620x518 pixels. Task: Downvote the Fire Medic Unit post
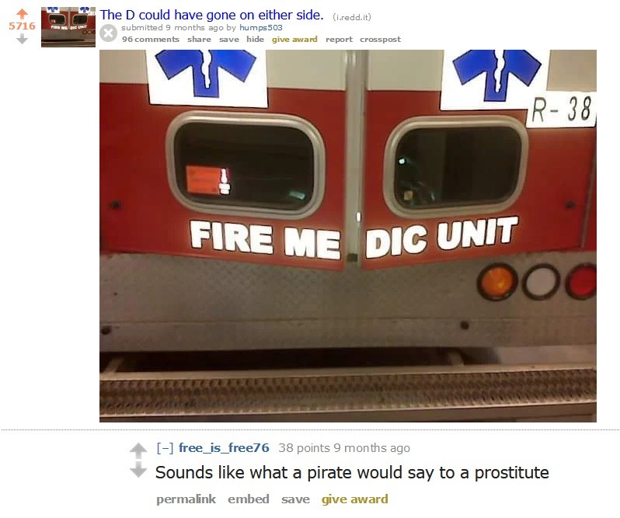(x=22, y=38)
